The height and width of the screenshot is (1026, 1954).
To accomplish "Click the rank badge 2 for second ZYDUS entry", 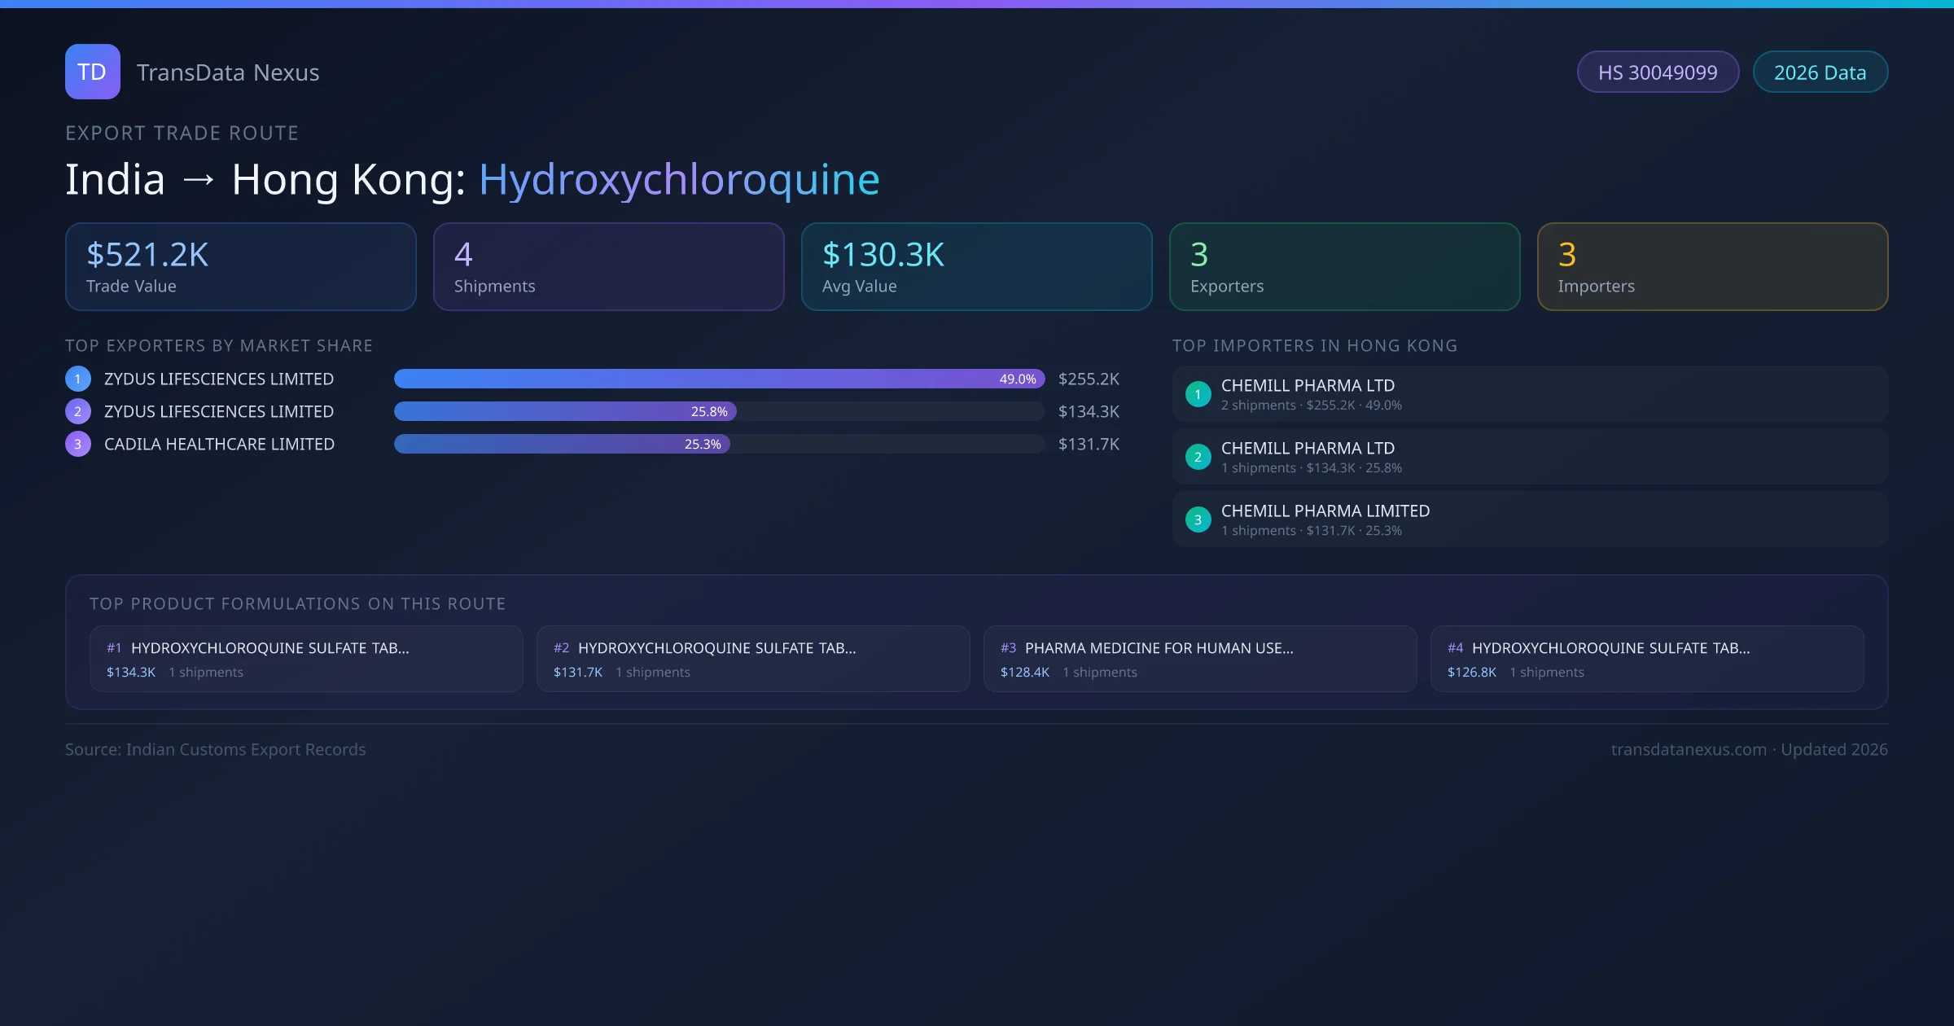I will 77,411.
